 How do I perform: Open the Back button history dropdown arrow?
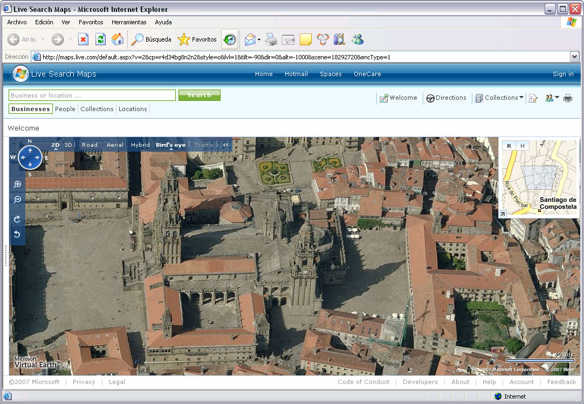[x=43, y=39]
